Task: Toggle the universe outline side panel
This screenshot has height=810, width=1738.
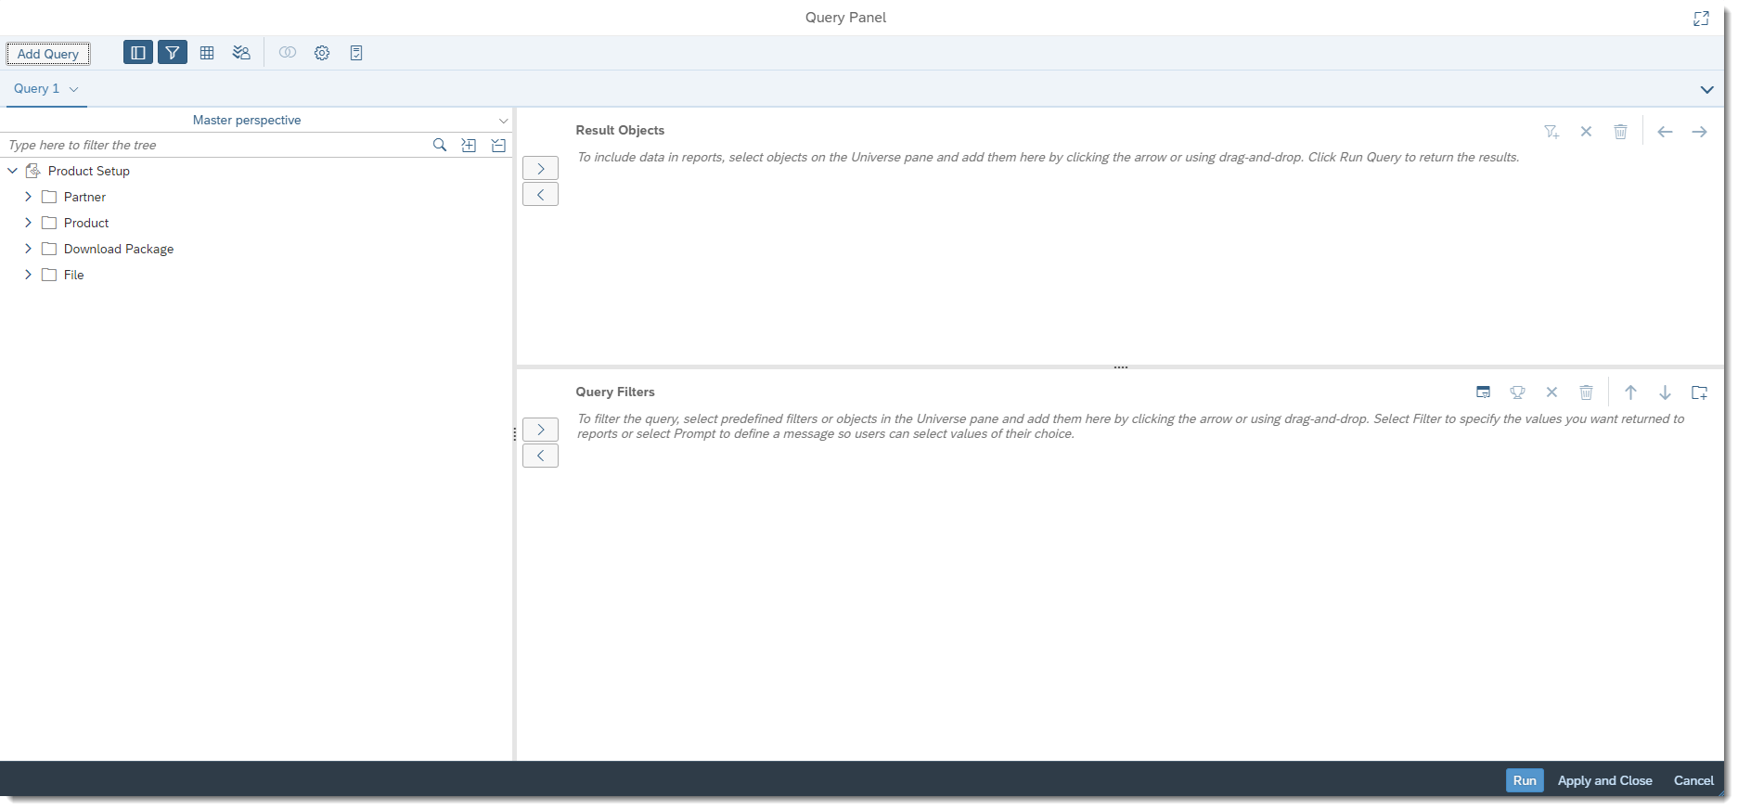Action: (137, 53)
